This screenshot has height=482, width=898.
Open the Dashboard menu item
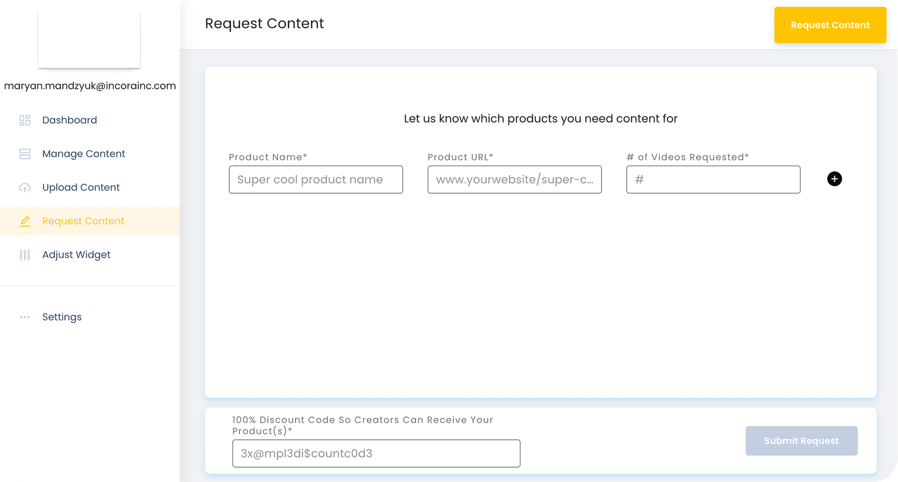click(69, 120)
